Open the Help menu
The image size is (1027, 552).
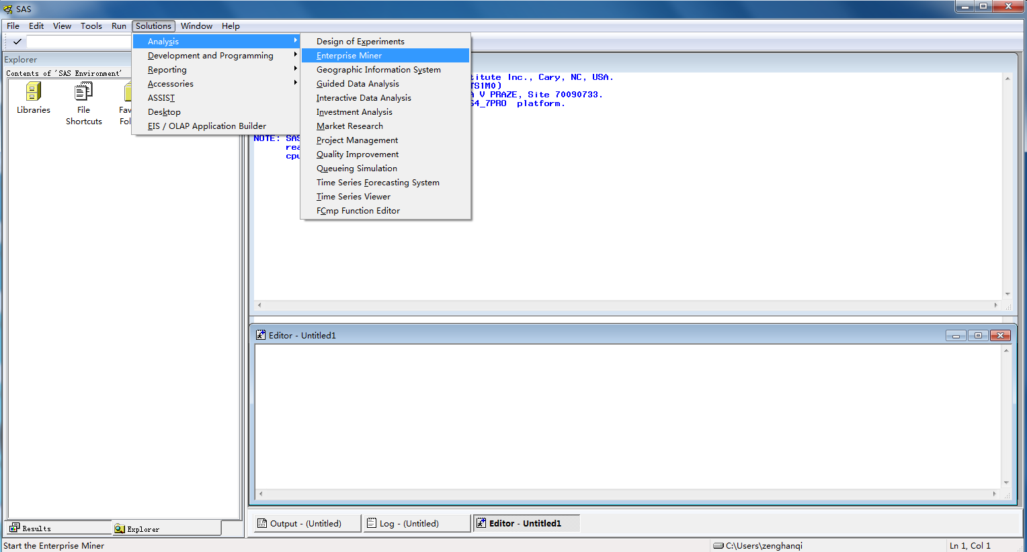(x=231, y=26)
